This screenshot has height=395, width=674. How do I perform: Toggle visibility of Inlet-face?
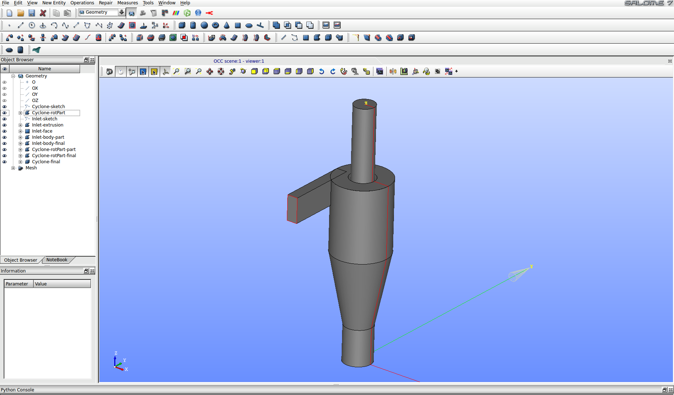[5, 131]
